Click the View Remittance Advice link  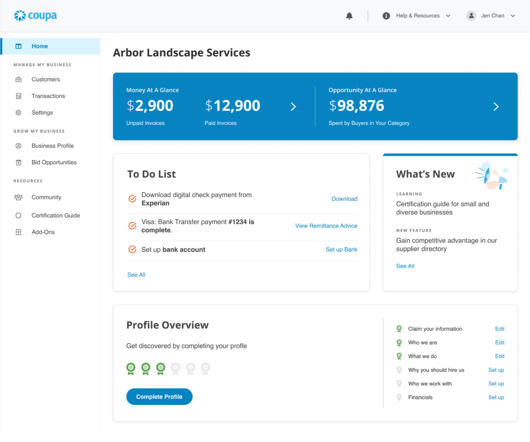tap(326, 226)
